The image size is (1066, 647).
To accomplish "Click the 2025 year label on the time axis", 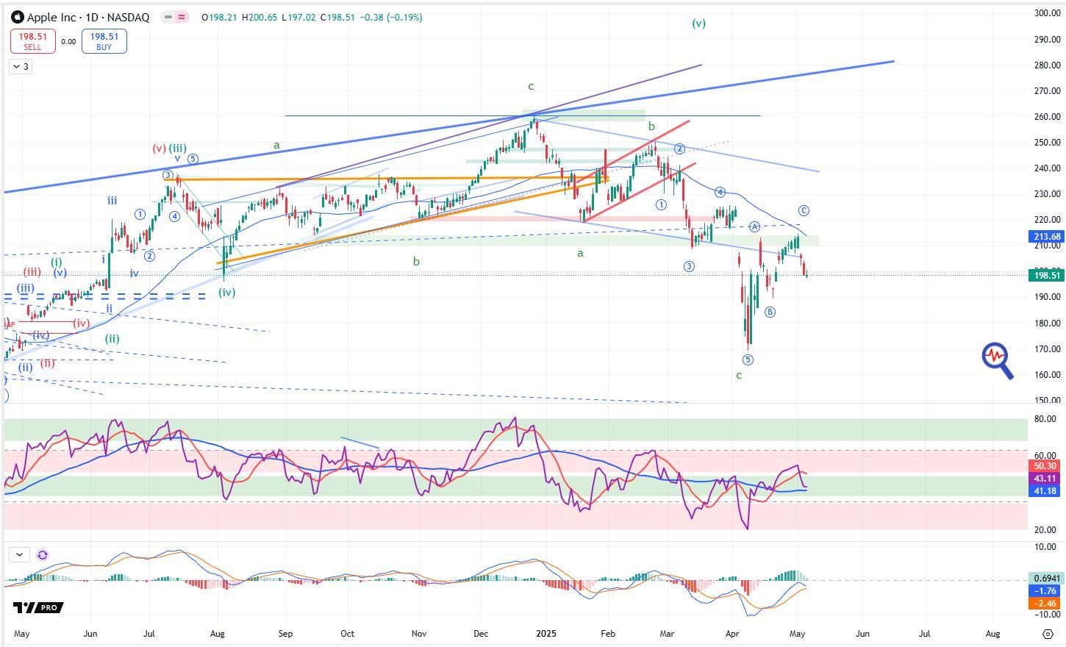I will tap(546, 634).
